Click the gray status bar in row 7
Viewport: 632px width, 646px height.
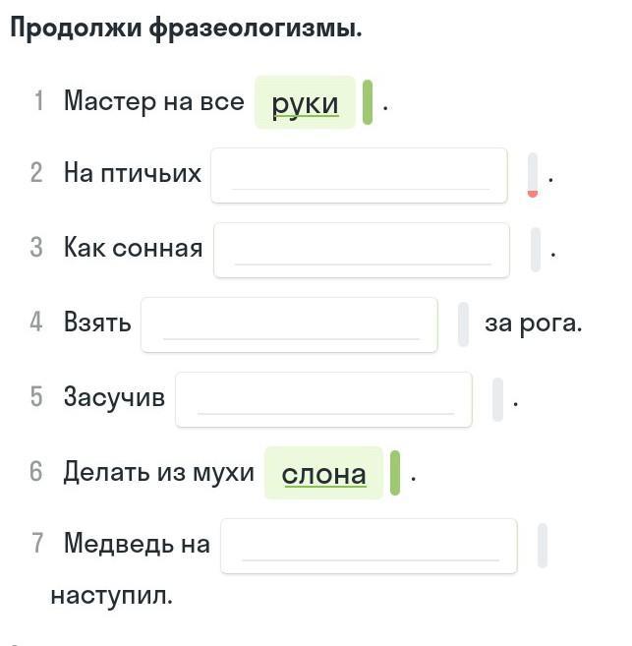tap(543, 546)
